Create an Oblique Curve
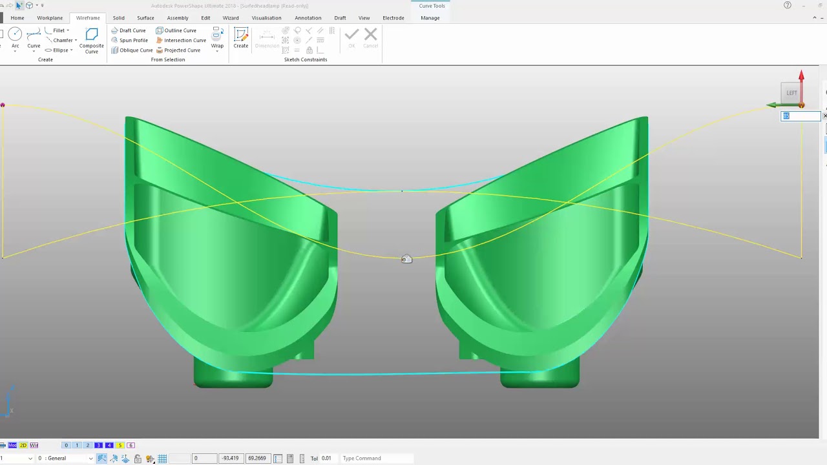827x465 pixels. [x=132, y=50]
